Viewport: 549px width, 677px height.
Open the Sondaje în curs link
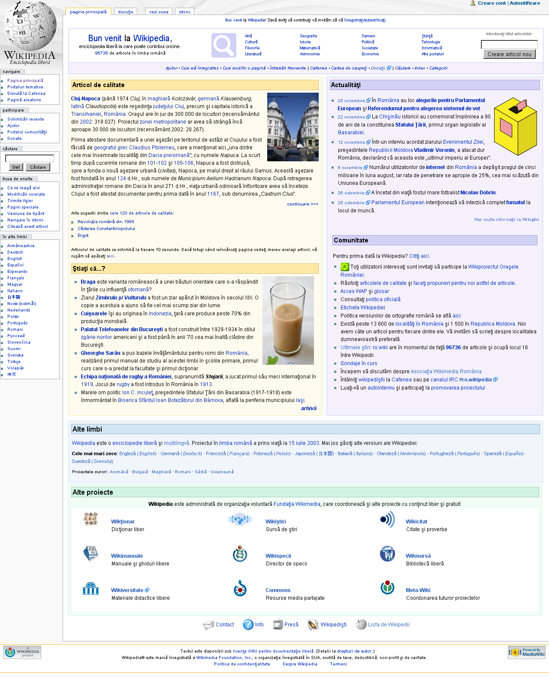tap(359, 363)
